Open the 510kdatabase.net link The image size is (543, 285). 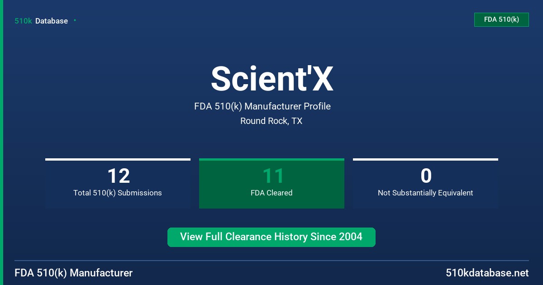[x=487, y=273]
